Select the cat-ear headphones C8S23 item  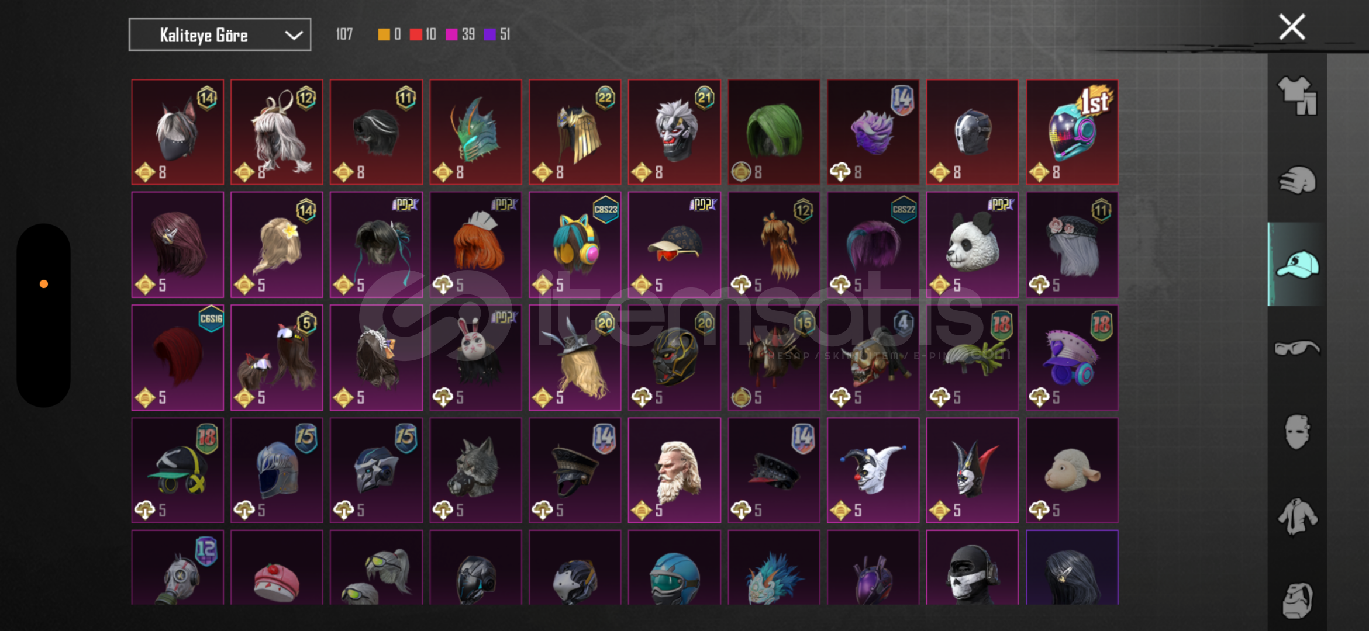click(x=575, y=245)
